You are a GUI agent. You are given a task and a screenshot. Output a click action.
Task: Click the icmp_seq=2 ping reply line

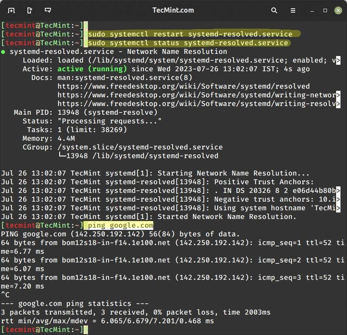(x=172, y=260)
